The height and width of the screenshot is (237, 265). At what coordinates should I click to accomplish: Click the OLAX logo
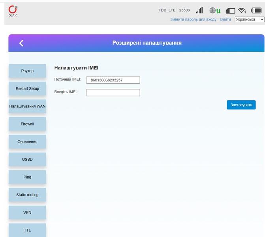pyautogui.click(x=13, y=11)
